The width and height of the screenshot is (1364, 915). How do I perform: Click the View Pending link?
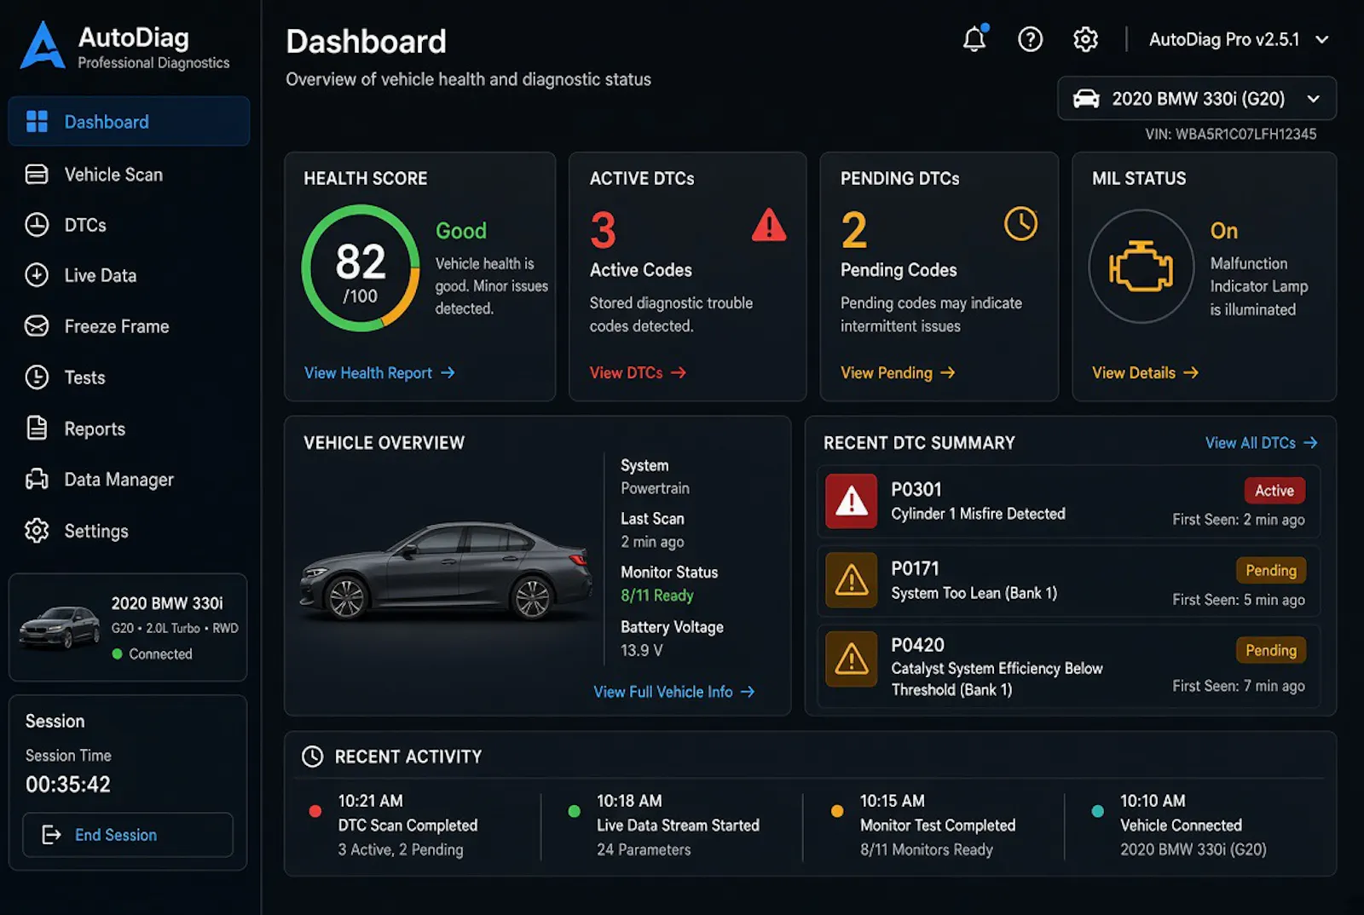coord(898,373)
